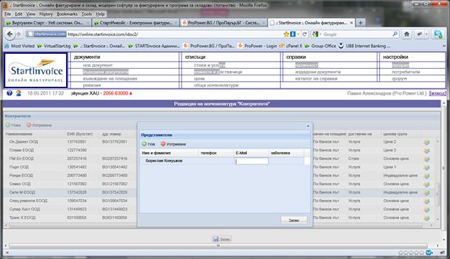
Task: Click the Skype icon in the toolbar
Action: click(x=438, y=34)
